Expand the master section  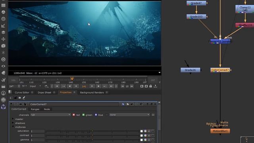tap(13, 119)
